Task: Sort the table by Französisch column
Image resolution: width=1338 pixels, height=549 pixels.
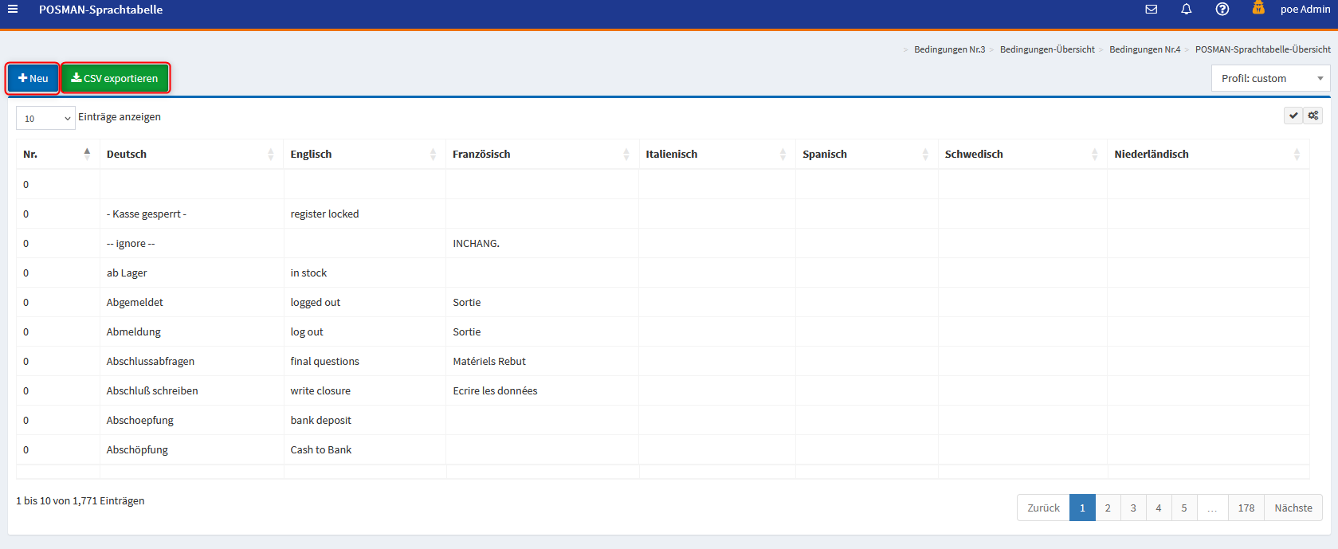Action: click(x=541, y=154)
